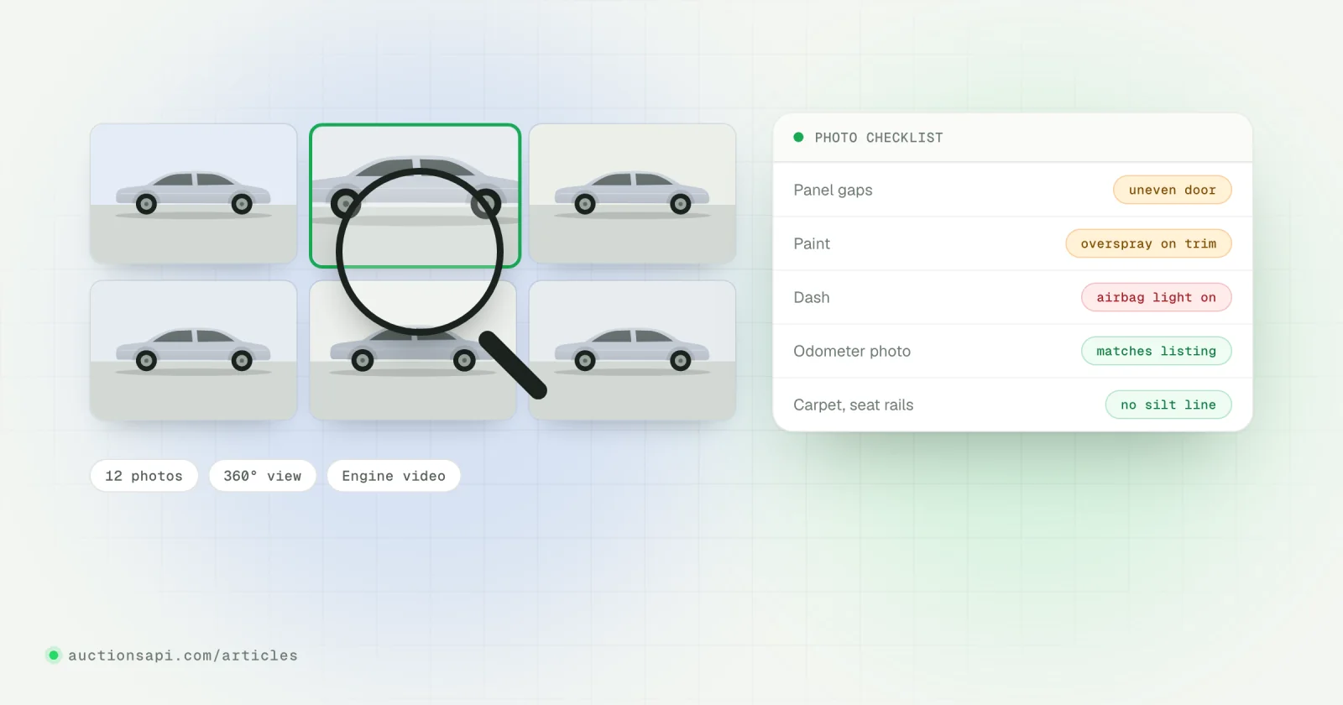Screen dimensions: 1343x705
Task: Open the "12 photos" pill
Action: pyautogui.click(x=144, y=476)
